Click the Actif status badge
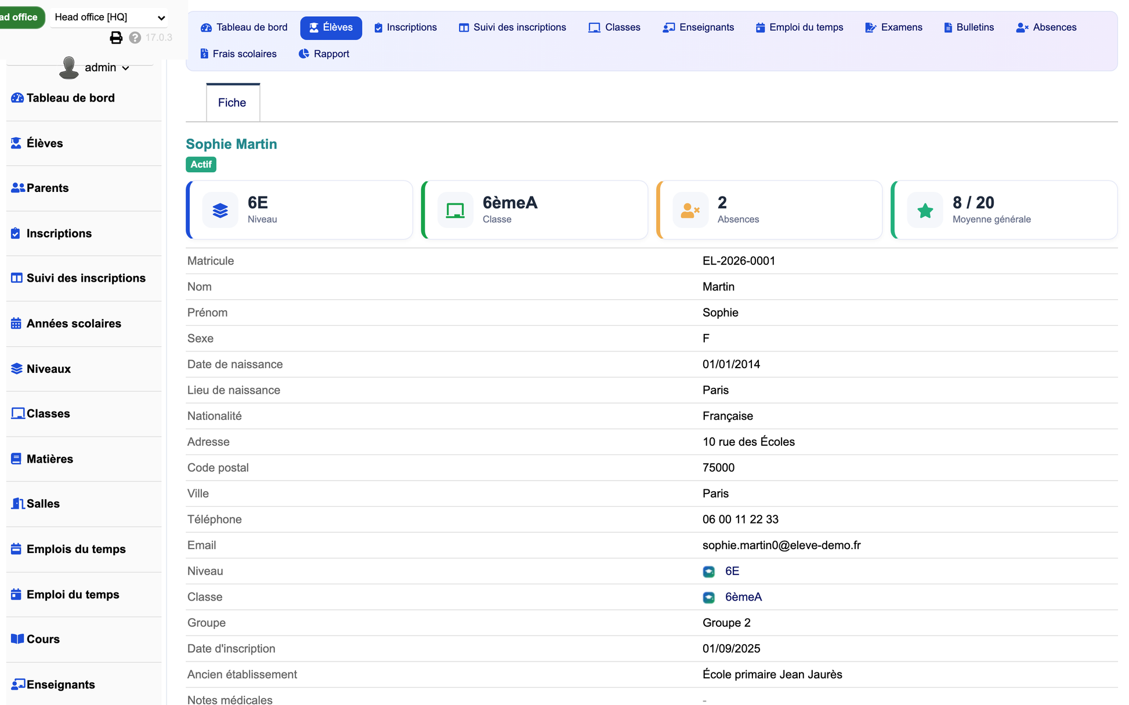1129x705 pixels. point(201,165)
